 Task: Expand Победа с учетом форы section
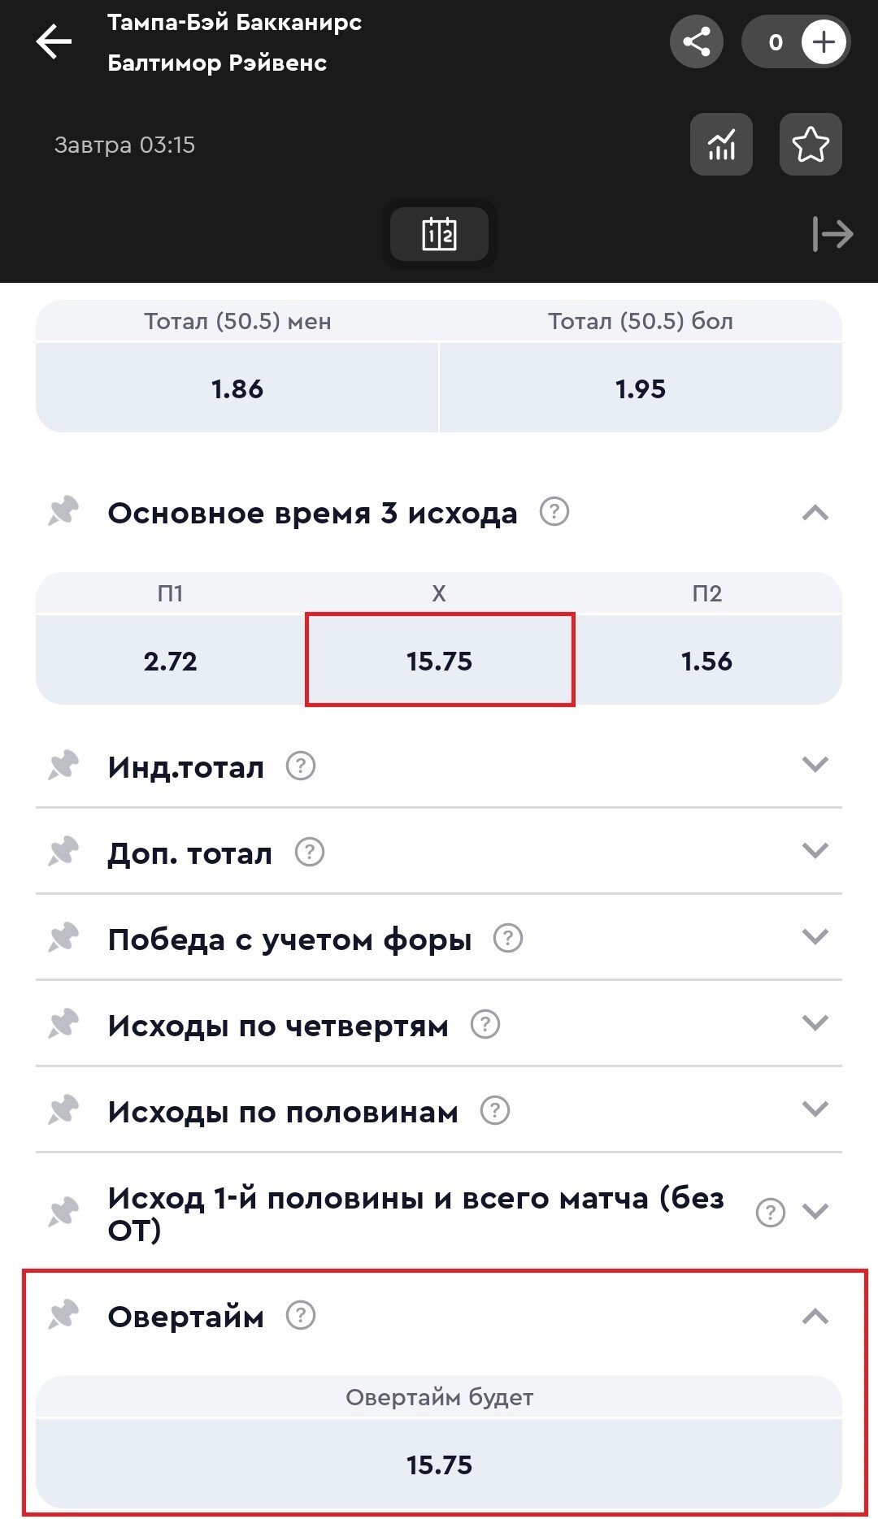point(815,937)
